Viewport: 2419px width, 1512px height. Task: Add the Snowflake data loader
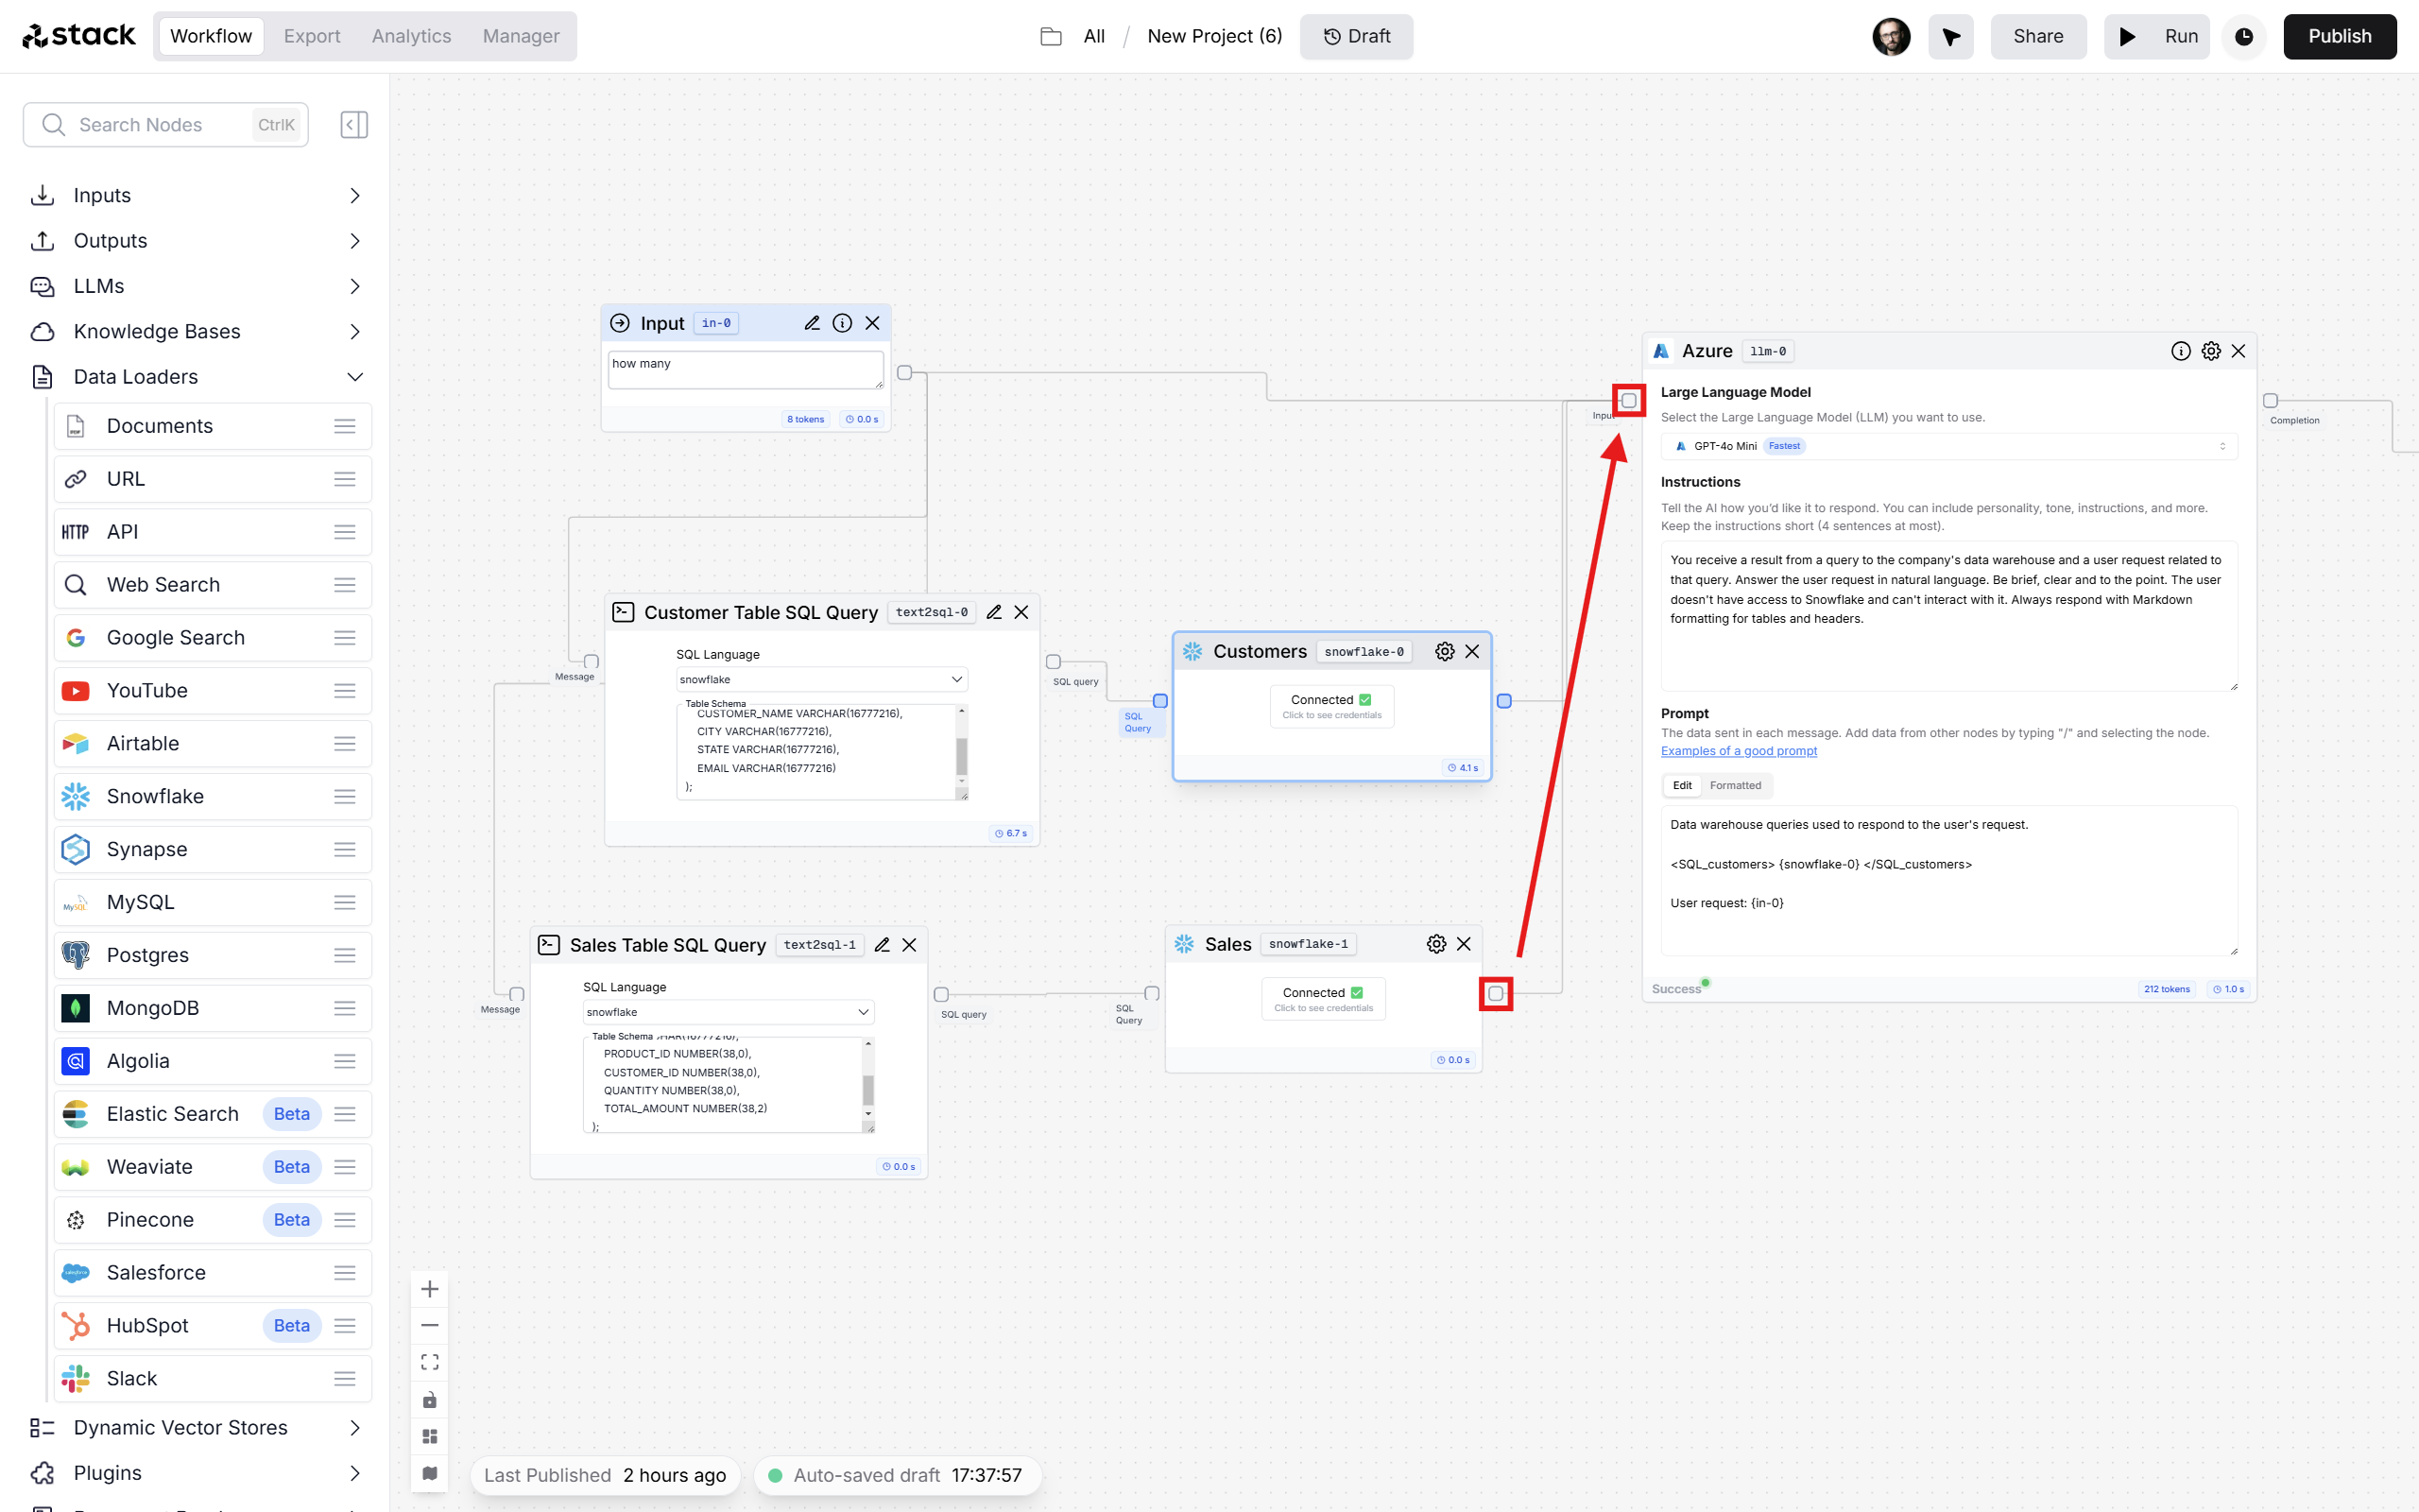[x=213, y=796]
